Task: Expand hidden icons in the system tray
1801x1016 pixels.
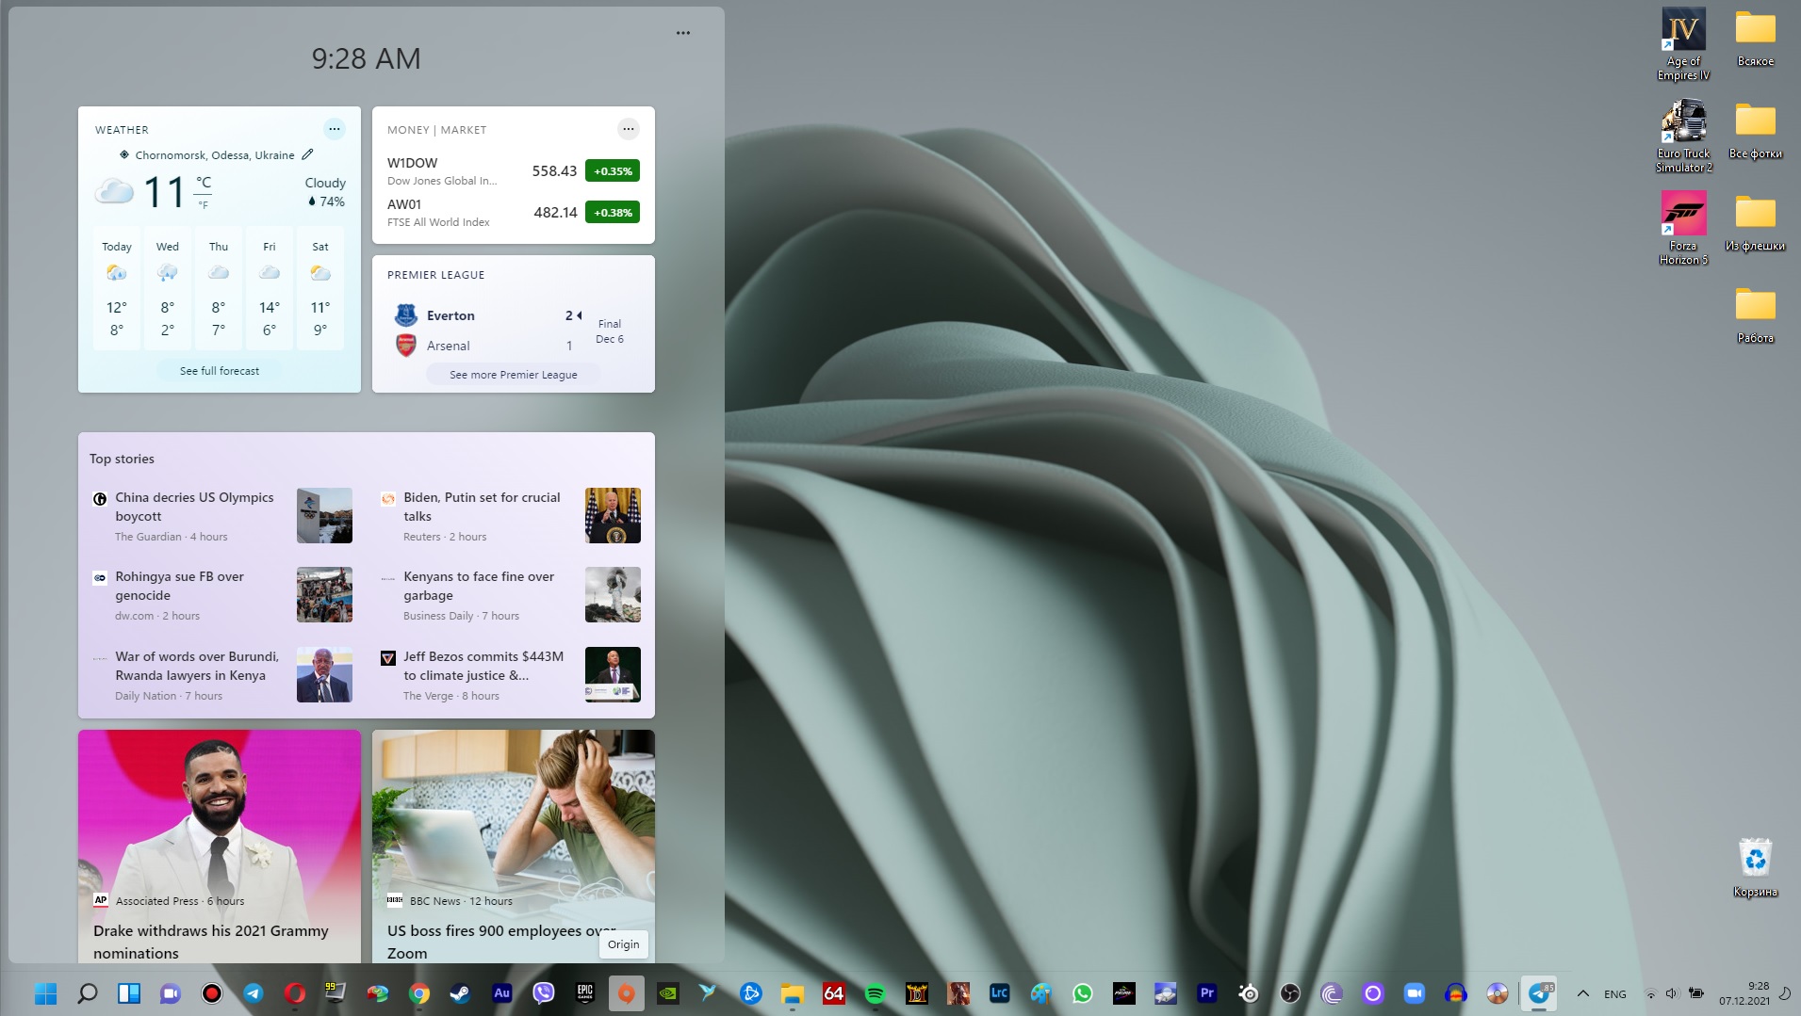Action: coord(1583,993)
